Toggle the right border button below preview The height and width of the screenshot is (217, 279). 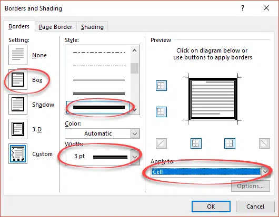[x=230, y=143]
